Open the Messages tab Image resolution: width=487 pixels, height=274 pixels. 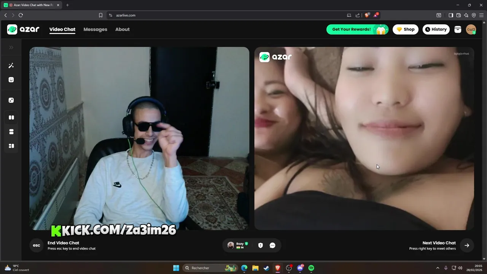click(95, 29)
